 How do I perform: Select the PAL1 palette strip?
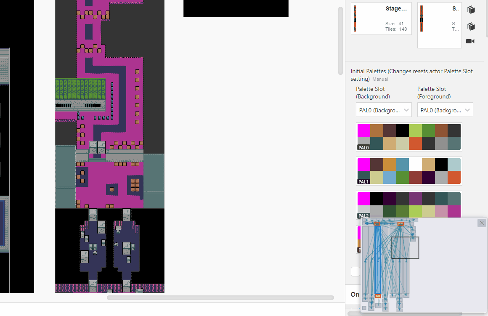click(x=409, y=171)
